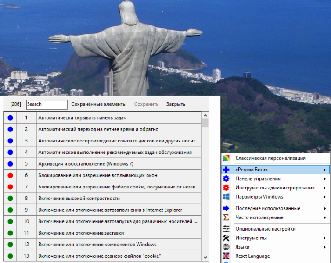Expand Часто используемые submenu arrow
331x263 pixels.
[x=325, y=217]
